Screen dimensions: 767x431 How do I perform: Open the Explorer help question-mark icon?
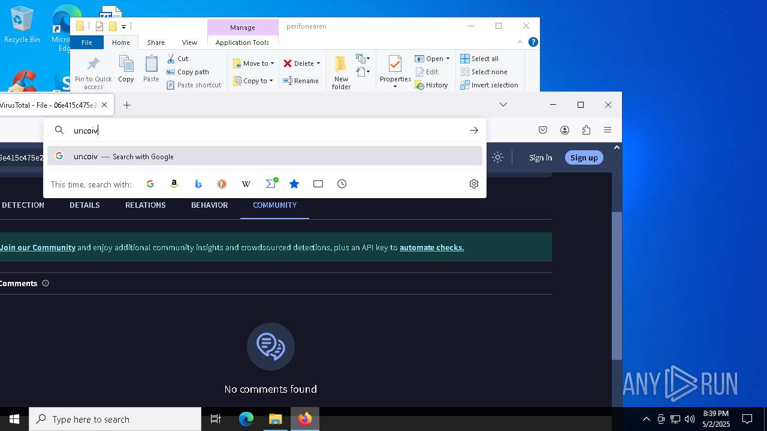(533, 42)
